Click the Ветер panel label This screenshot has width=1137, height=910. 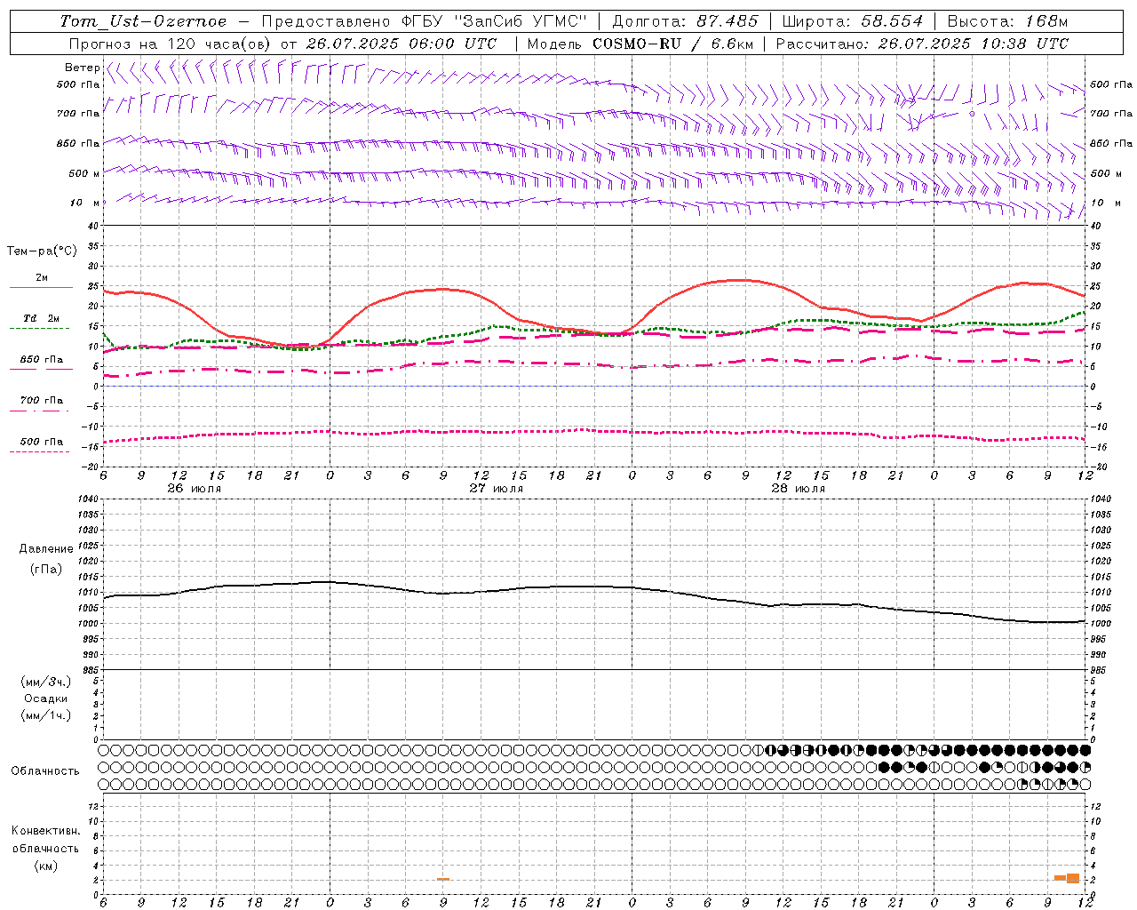point(82,68)
